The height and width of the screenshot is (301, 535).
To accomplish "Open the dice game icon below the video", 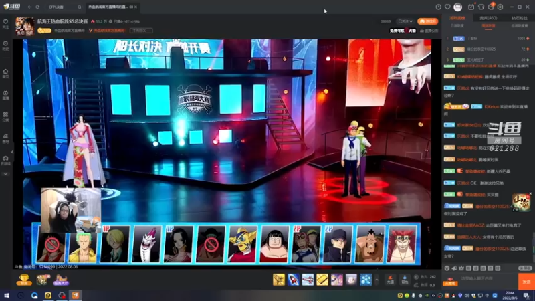I will pos(43,280).
